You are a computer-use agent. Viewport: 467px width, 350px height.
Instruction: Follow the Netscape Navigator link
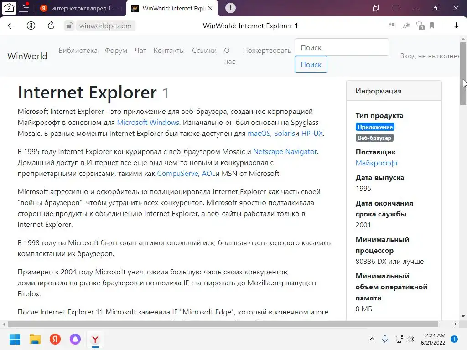coord(285,151)
